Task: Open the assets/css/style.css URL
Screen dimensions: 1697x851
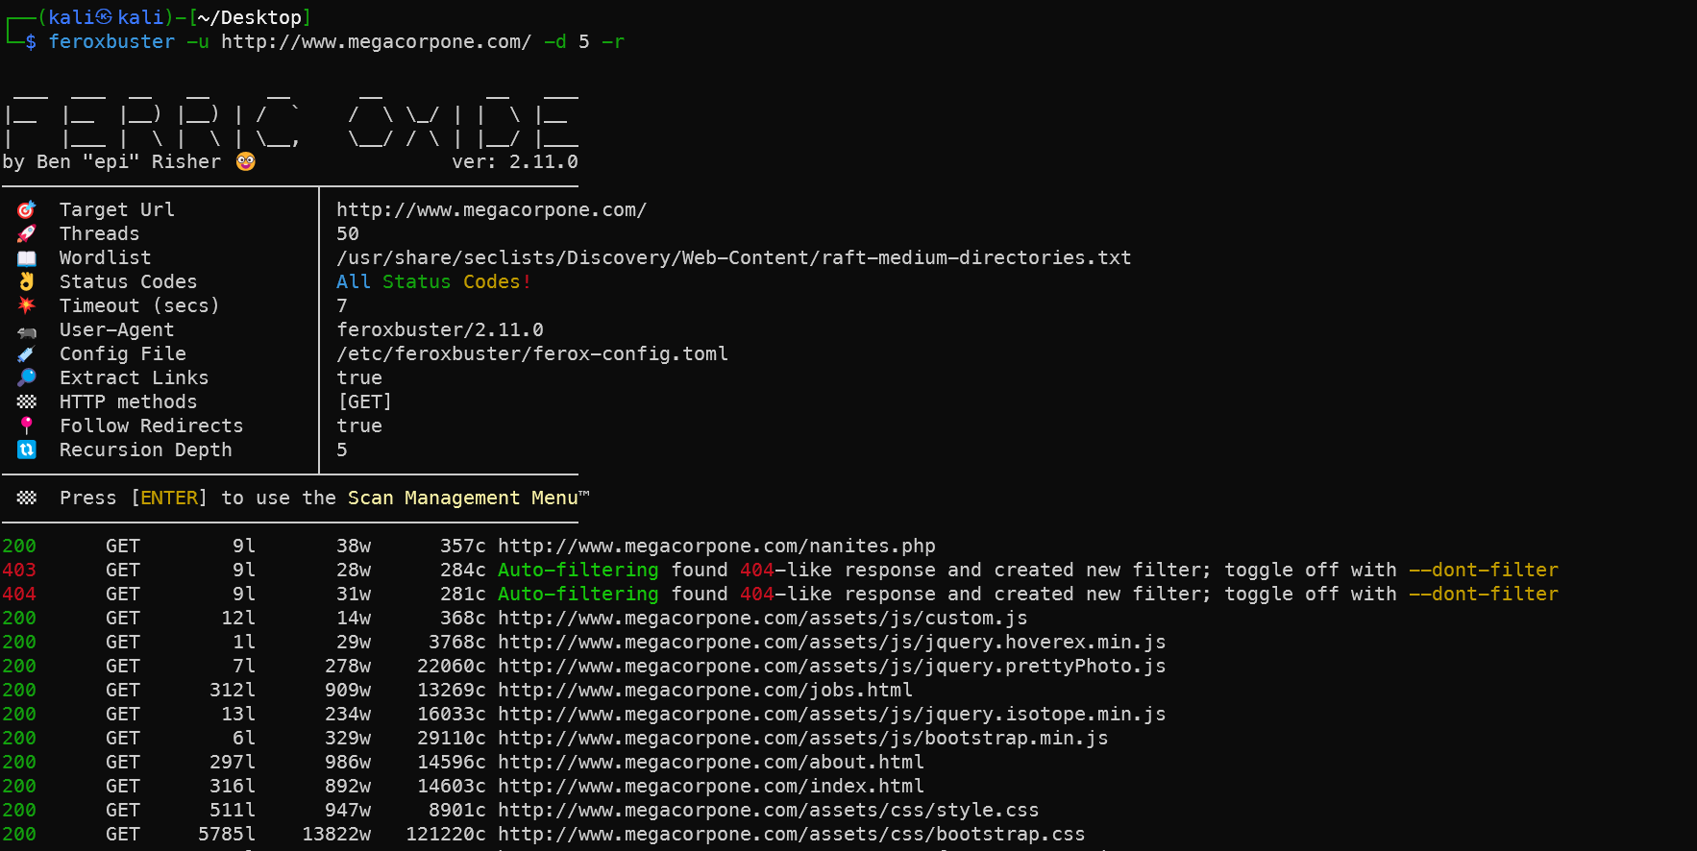Action: [769, 810]
